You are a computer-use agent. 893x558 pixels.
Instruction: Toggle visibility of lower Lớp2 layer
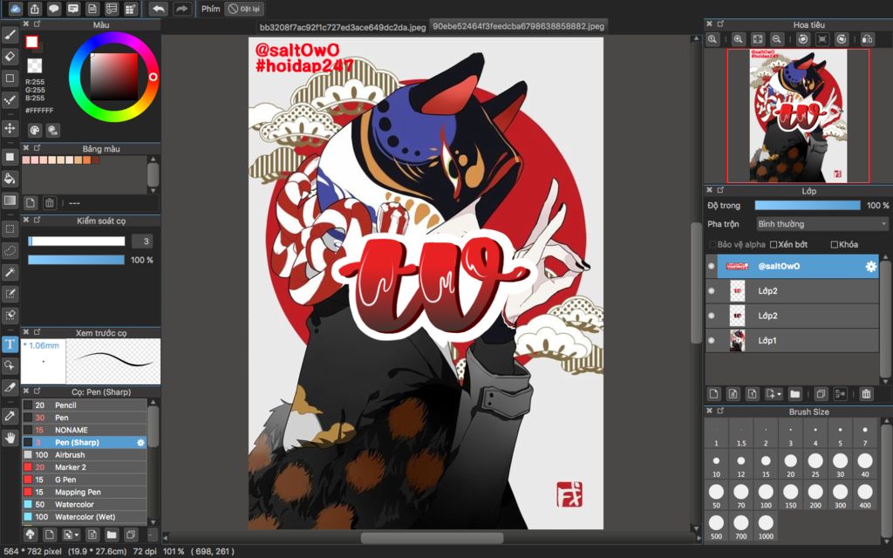coord(712,316)
